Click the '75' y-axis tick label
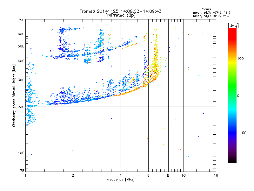Image resolution: width=254 pixels, height=191 pixels. (22, 171)
